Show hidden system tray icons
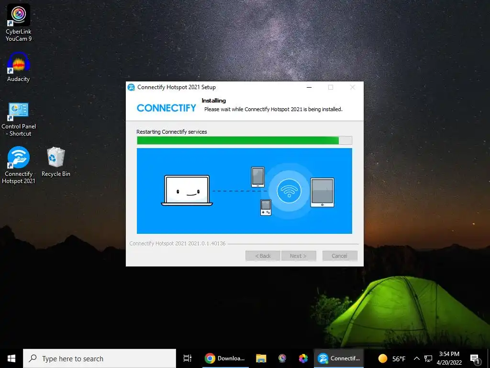Viewport: 490px width, 368px height. 417,358
